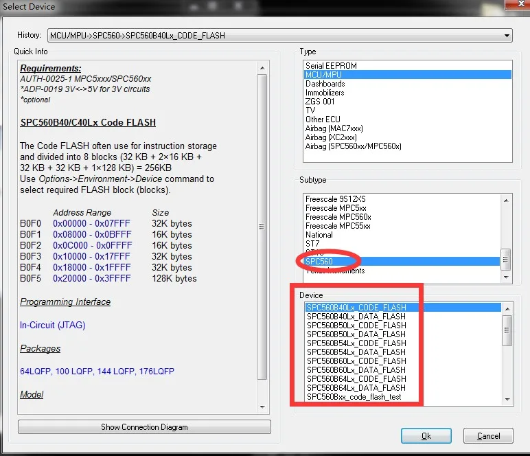Click Show Connection Diagram button
This screenshot has height=456, width=530.
coord(144,427)
